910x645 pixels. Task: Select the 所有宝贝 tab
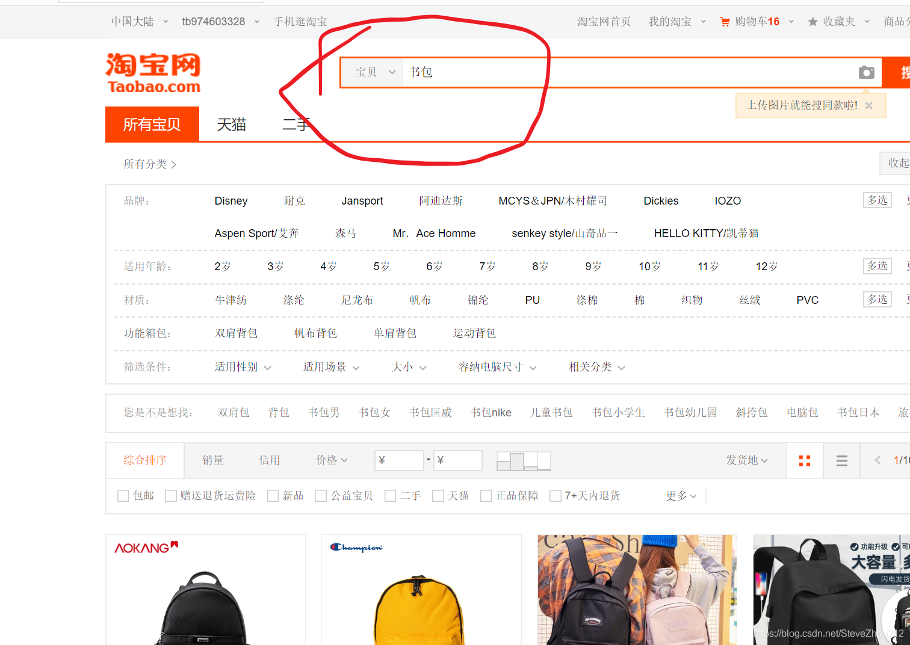(152, 124)
